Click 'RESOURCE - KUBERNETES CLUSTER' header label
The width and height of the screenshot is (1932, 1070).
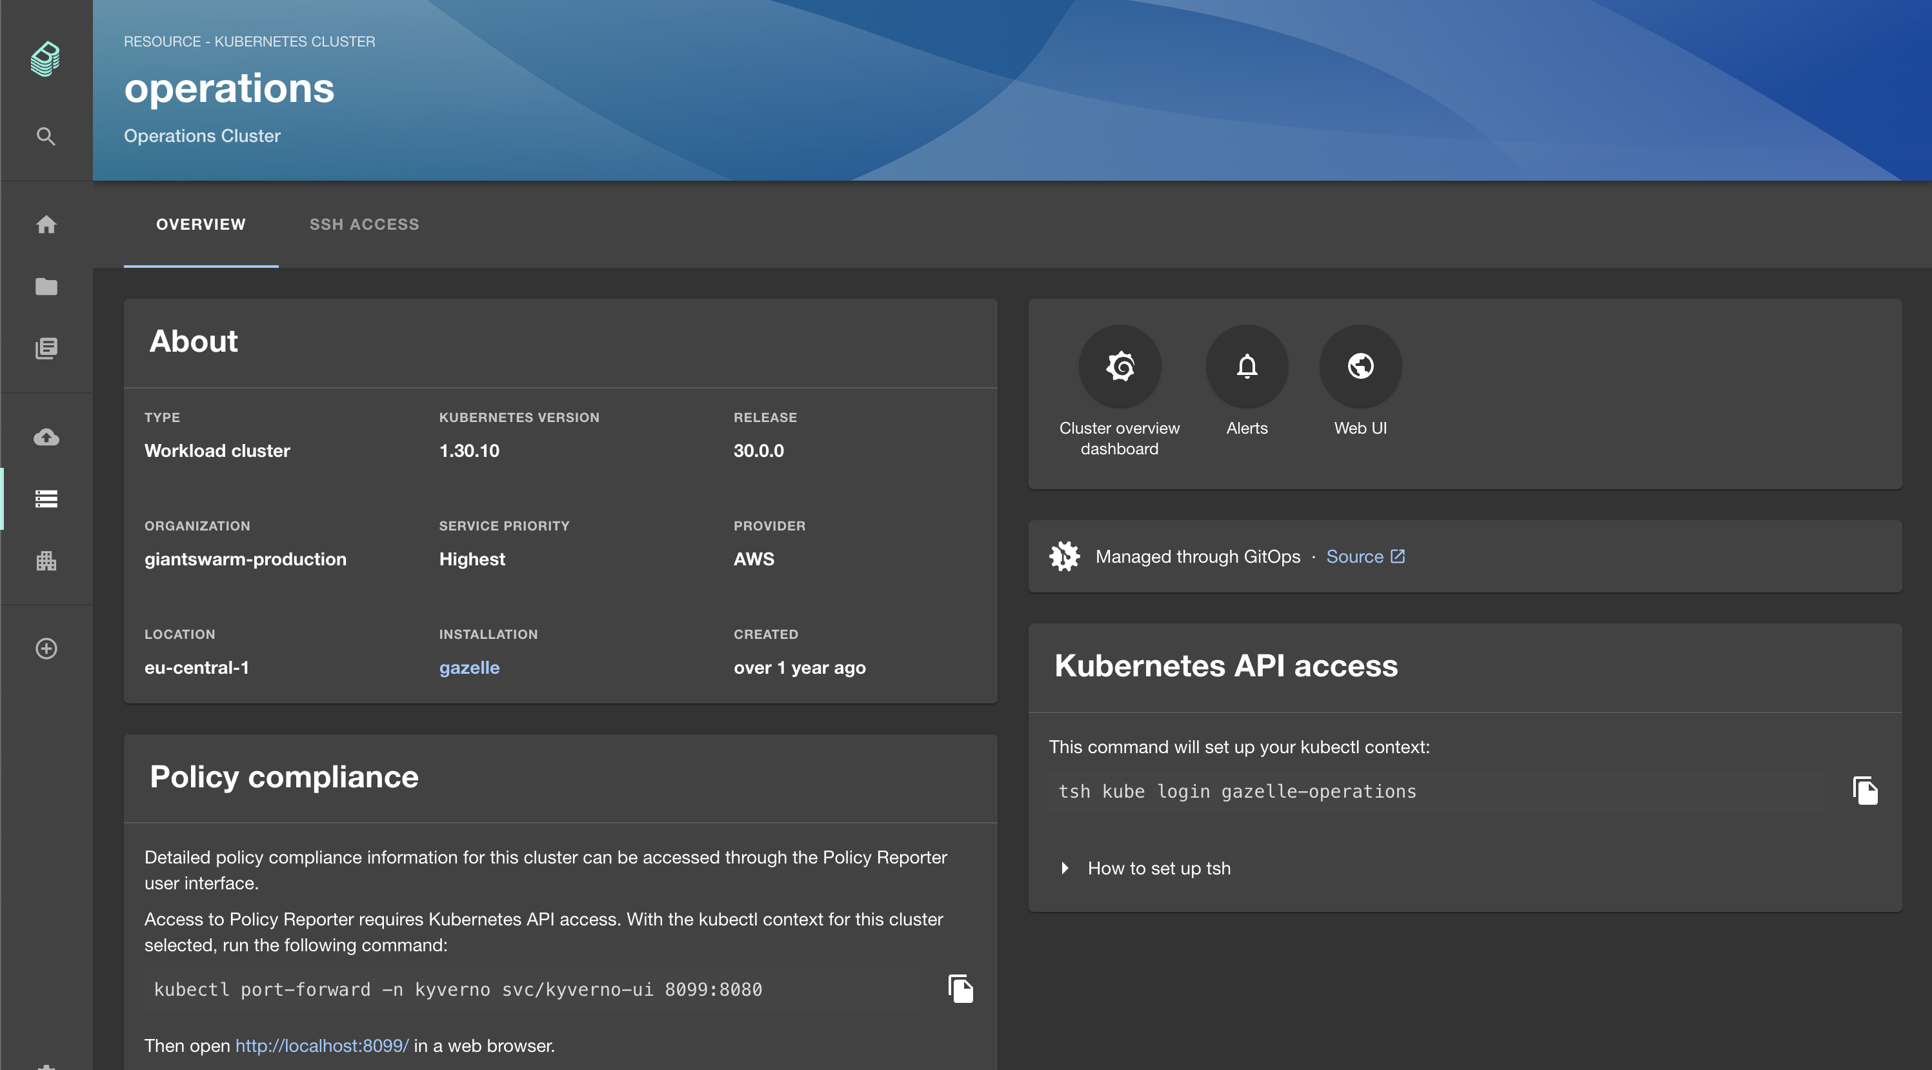pos(250,41)
